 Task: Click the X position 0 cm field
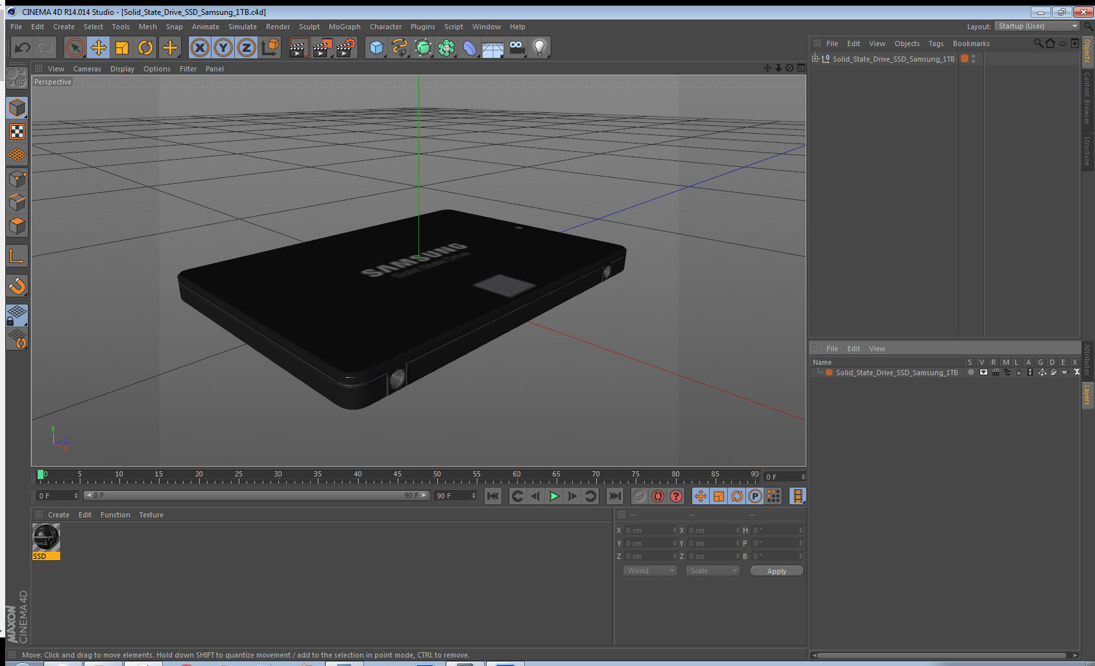(651, 530)
